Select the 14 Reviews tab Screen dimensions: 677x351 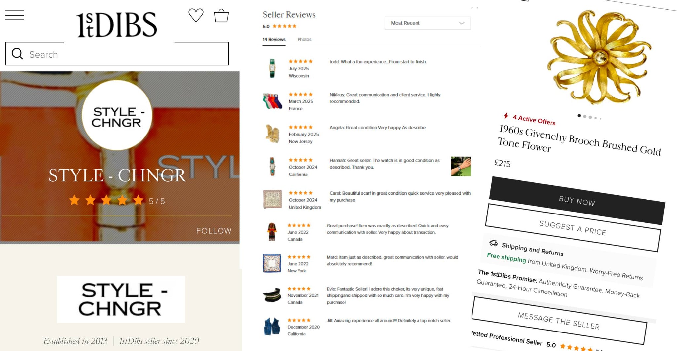point(274,39)
